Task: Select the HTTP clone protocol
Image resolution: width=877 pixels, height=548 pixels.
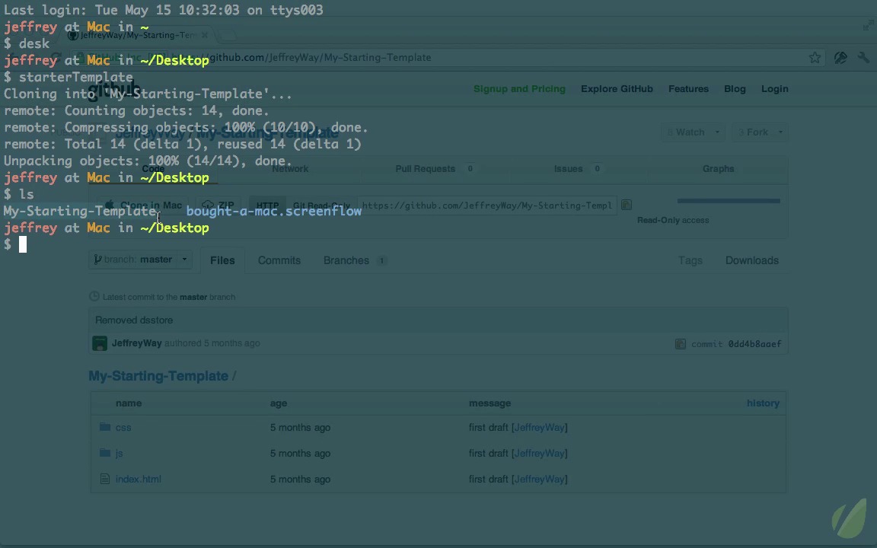Action: [x=267, y=205]
